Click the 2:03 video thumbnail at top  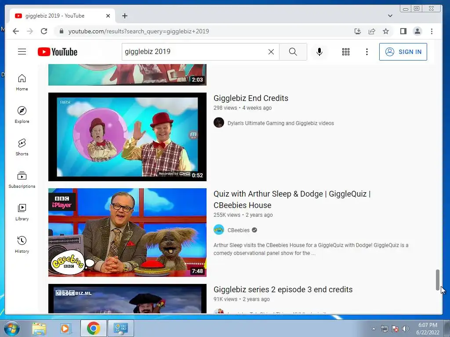point(127,75)
